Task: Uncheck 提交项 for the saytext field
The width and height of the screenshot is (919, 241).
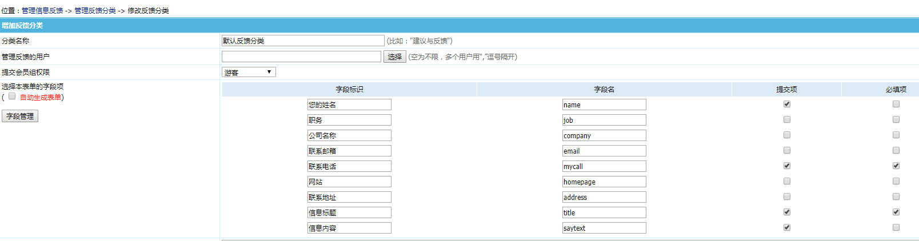Action: [787, 227]
